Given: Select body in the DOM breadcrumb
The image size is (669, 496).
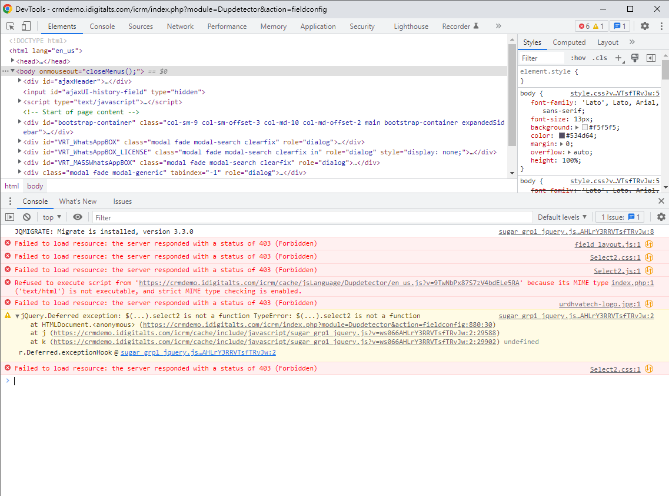Looking at the screenshot, I should point(35,186).
